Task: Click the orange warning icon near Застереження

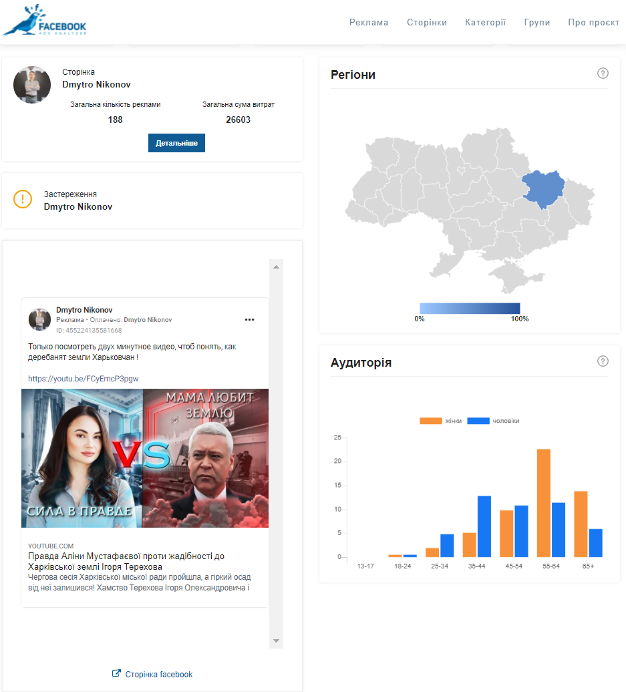Action: pos(23,199)
